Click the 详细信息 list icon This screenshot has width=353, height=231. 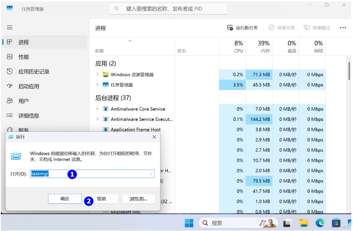(x=10, y=115)
